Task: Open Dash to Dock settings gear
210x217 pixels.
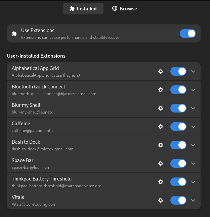Action: tap(161, 145)
